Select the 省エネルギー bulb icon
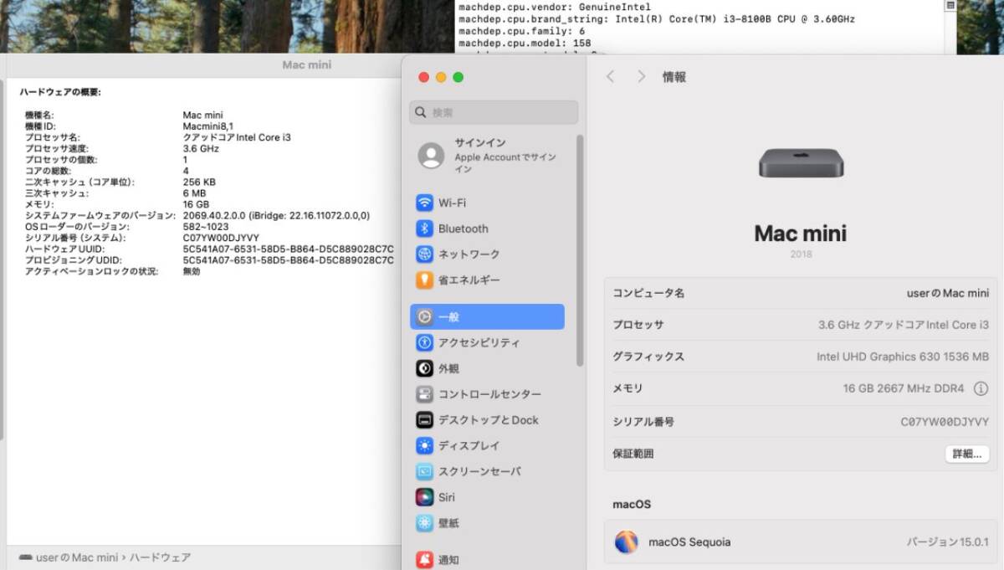Screen dimensions: 1004x570 (424, 280)
